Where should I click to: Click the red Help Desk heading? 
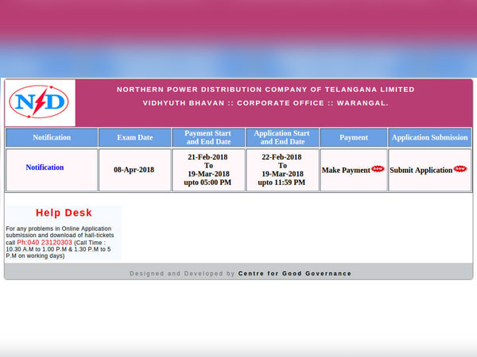[64, 213]
